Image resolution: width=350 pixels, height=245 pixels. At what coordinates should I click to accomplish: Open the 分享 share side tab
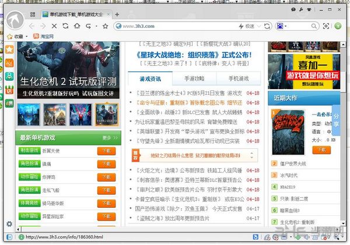click(x=336, y=120)
